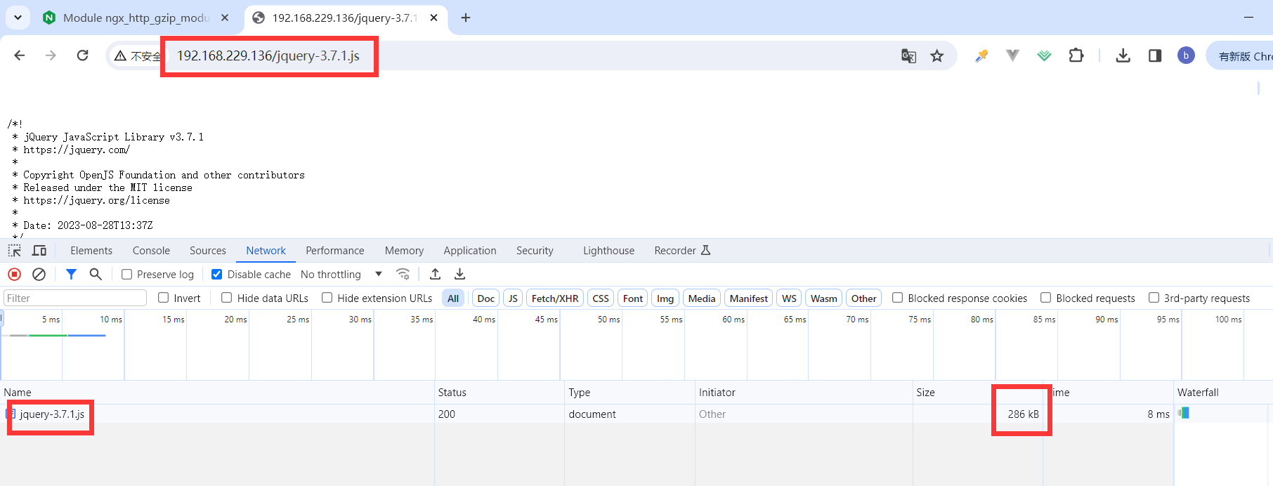Toggle the device toolbar emulation icon

(39, 251)
